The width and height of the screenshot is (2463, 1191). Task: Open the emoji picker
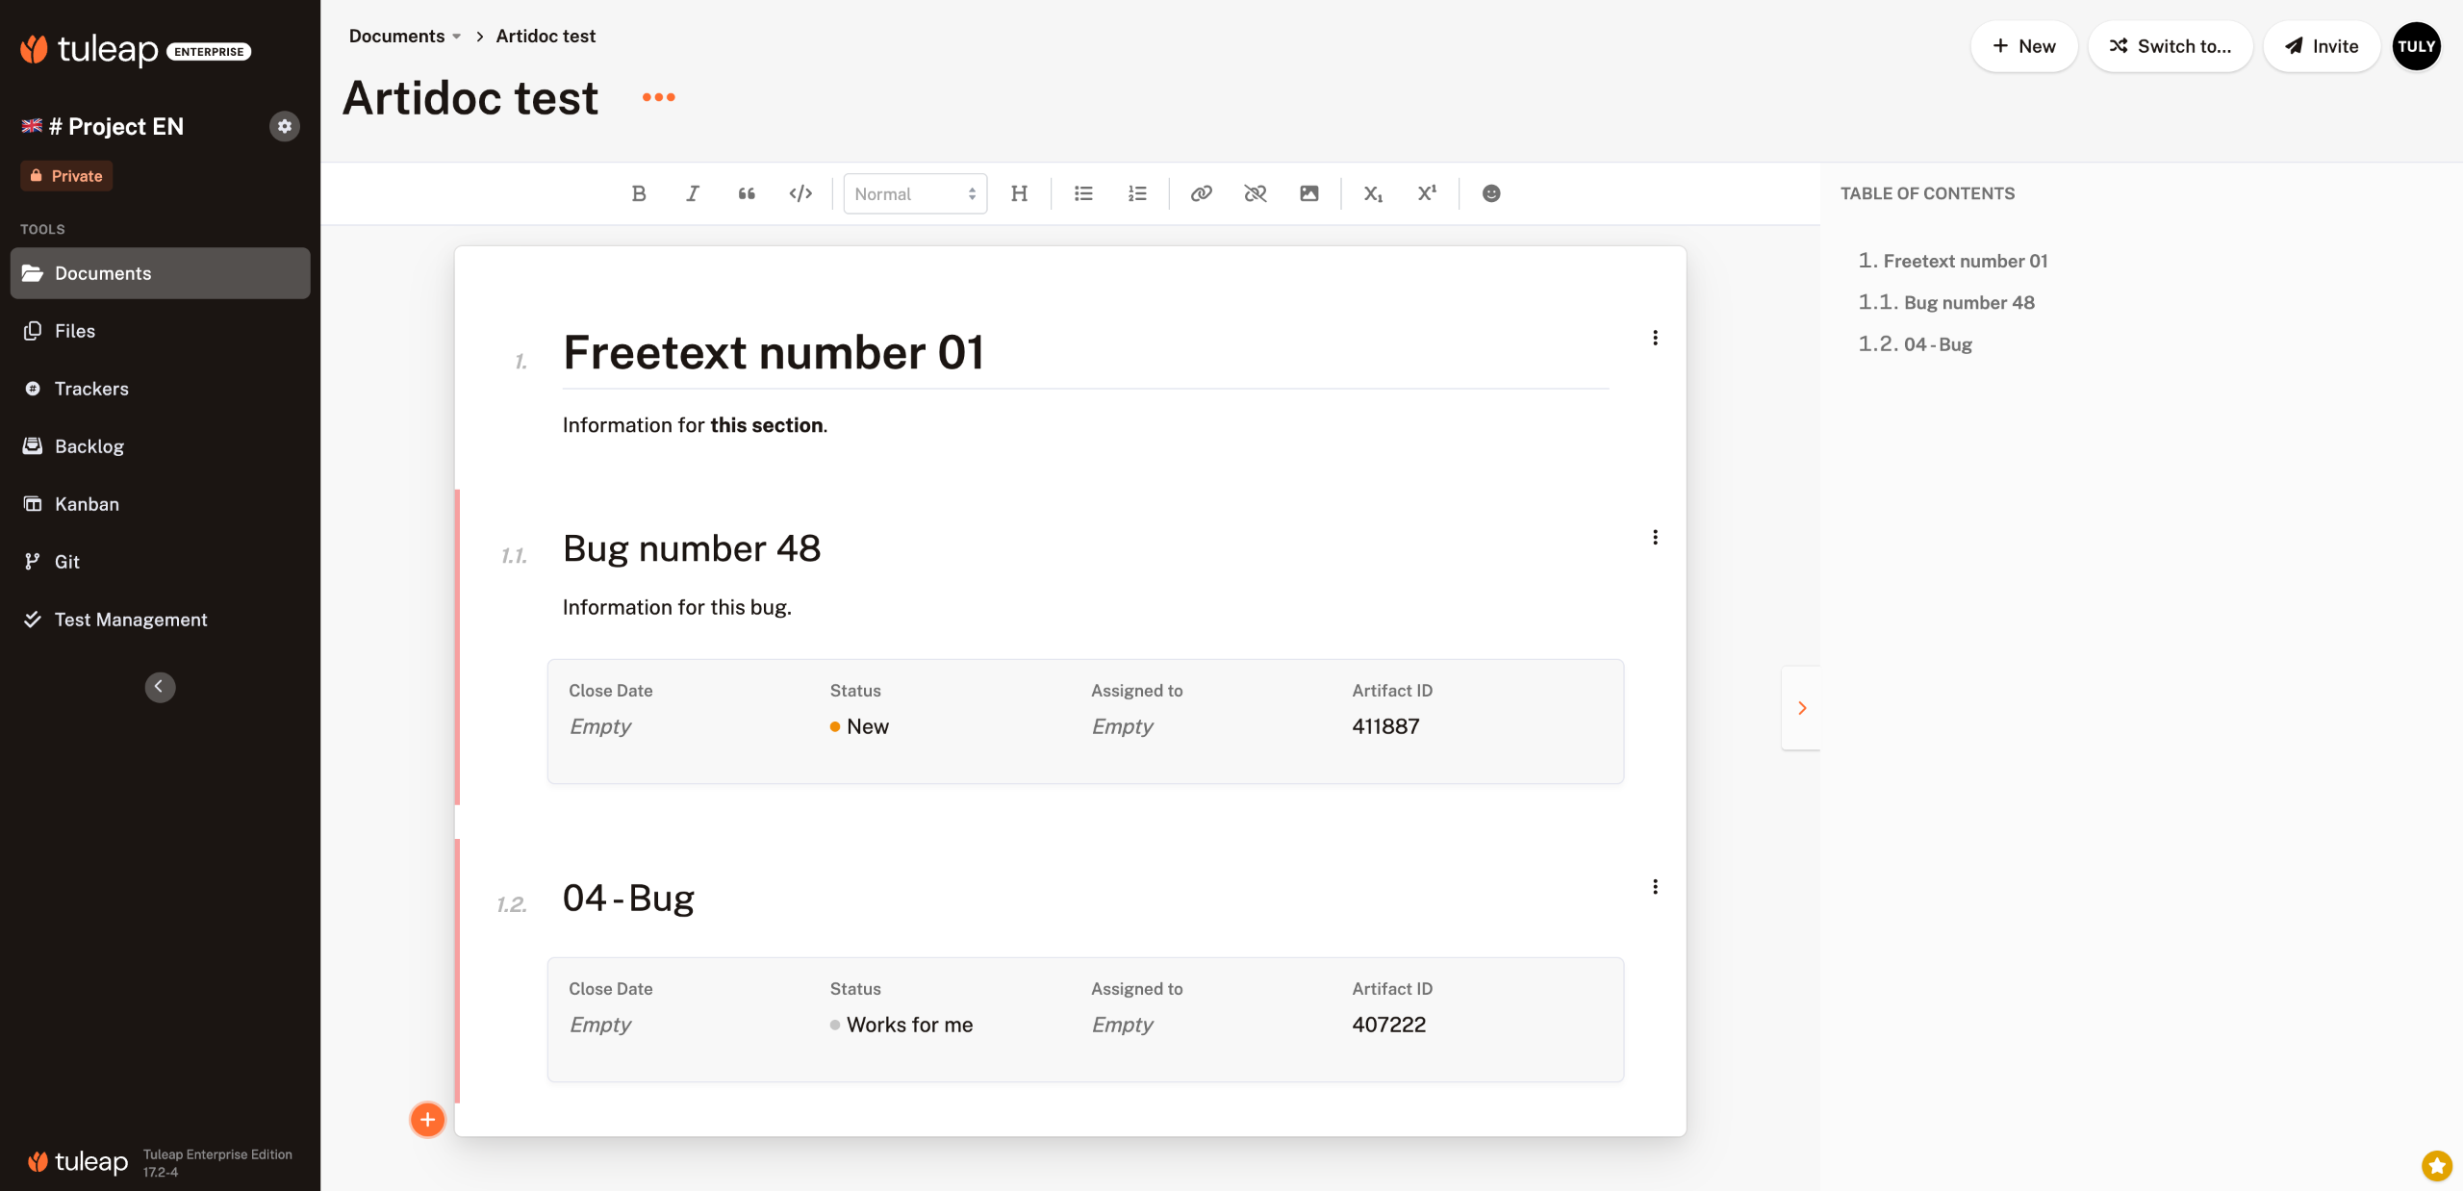click(x=1490, y=193)
